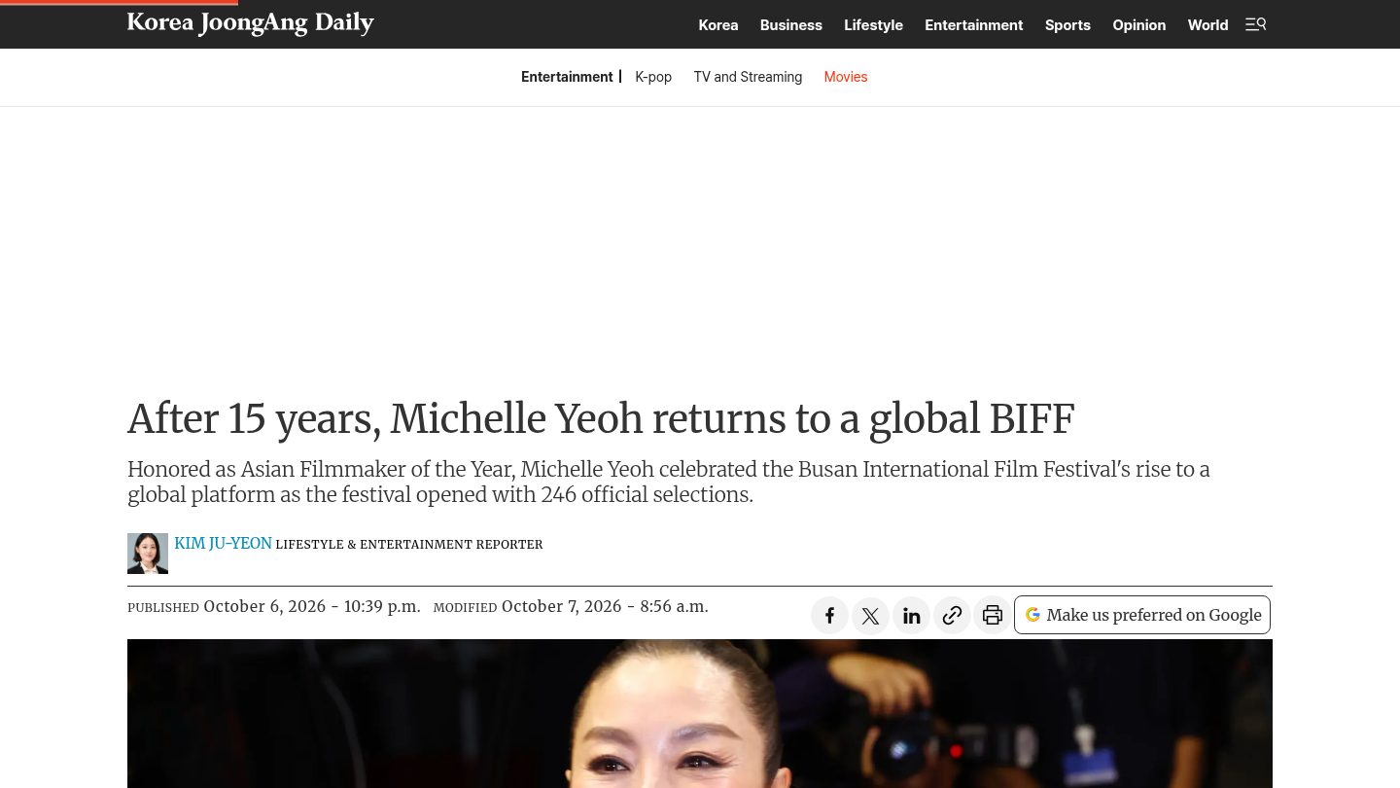Share article on Facebook
1400x788 pixels.
(829, 615)
